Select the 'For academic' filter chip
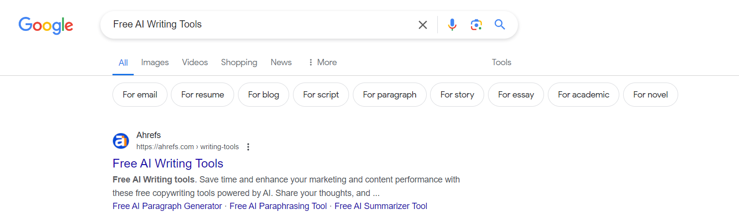The image size is (739, 223). point(584,95)
